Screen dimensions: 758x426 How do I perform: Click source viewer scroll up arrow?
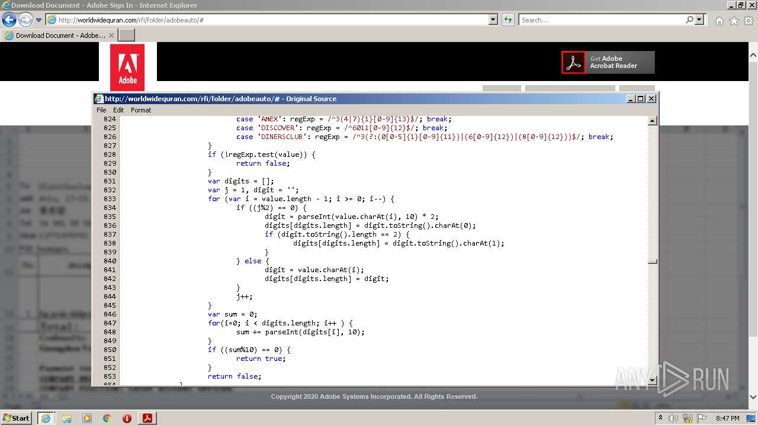pos(653,121)
